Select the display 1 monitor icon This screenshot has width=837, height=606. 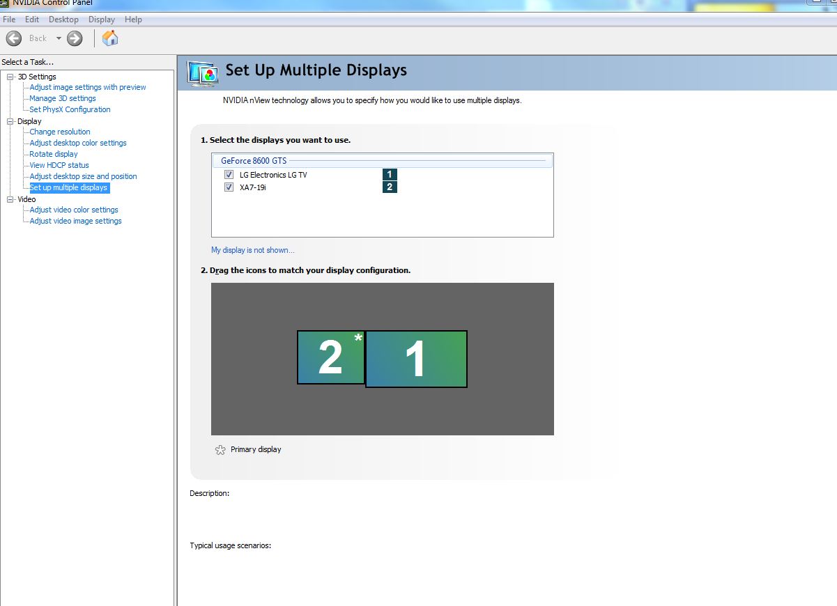(416, 359)
